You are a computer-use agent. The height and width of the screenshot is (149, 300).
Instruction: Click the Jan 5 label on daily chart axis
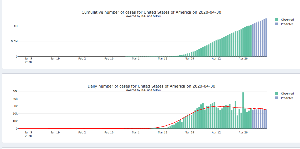pyautogui.click(x=28, y=133)
